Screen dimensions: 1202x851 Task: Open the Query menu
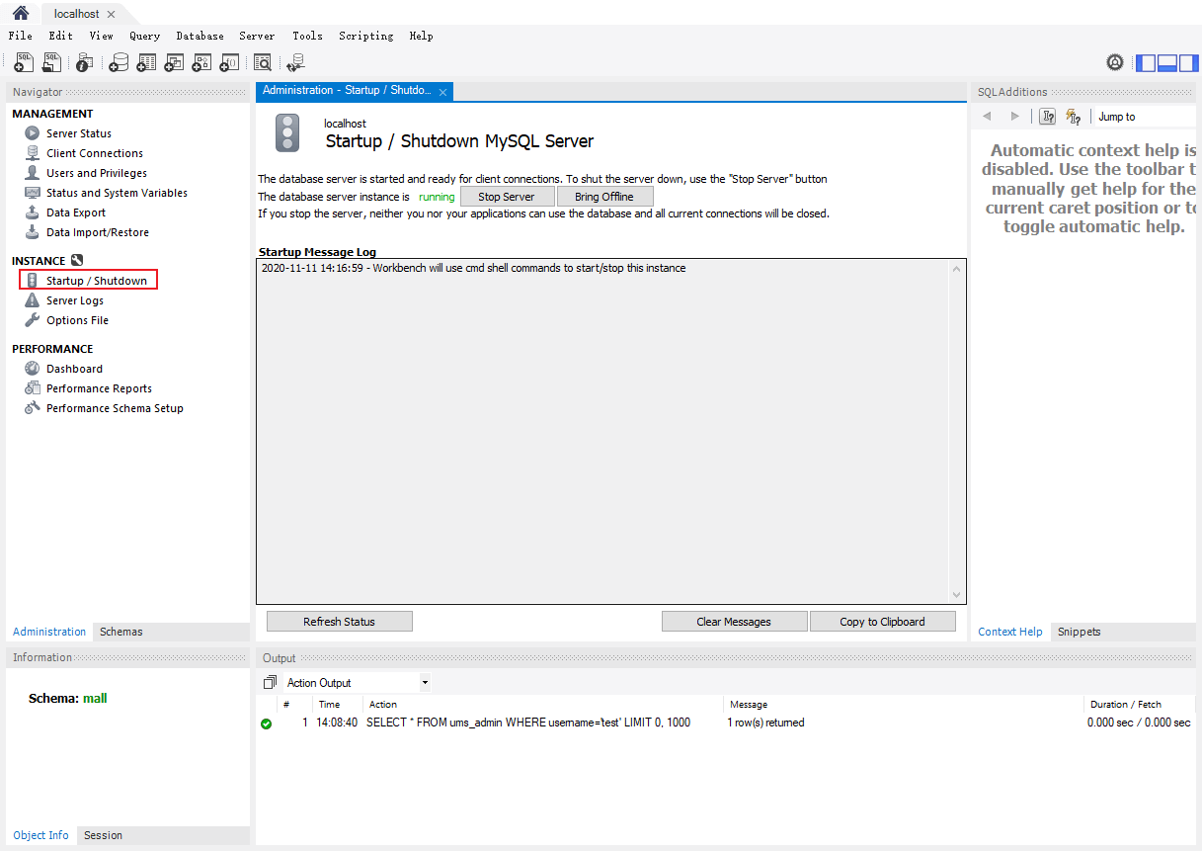(x=144, y=36)
